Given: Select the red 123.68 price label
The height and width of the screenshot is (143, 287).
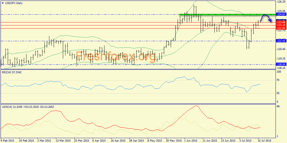Looking at the screenshot, I should click(281, 22).
